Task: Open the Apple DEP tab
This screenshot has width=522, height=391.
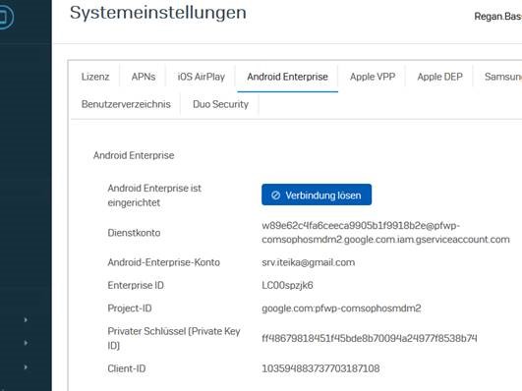Action: (439, 77)
